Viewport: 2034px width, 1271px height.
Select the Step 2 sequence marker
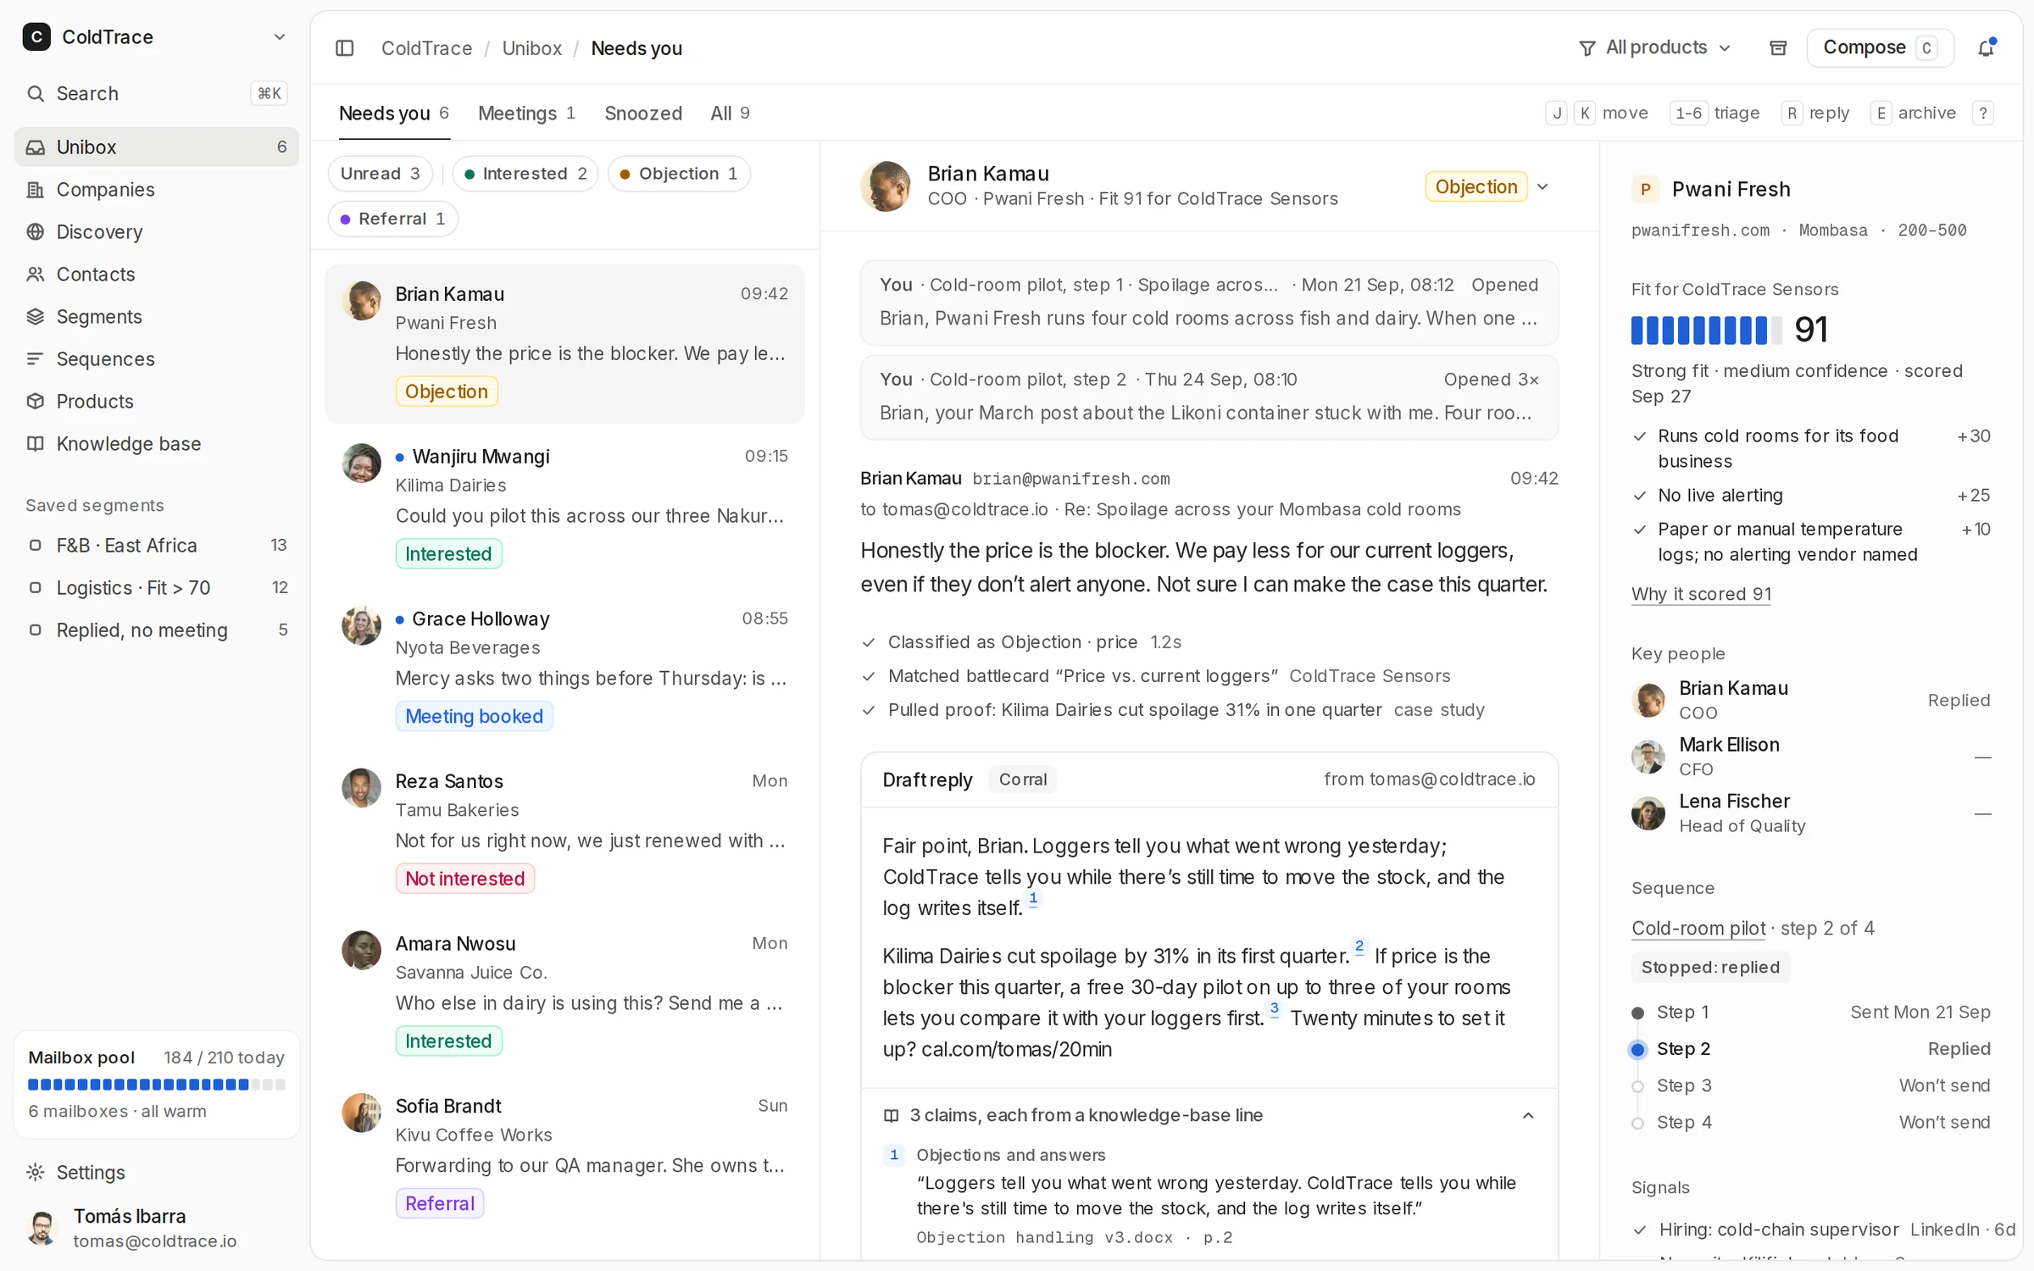click(1637, 1049)
